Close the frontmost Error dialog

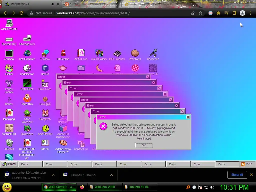(188, 117)
